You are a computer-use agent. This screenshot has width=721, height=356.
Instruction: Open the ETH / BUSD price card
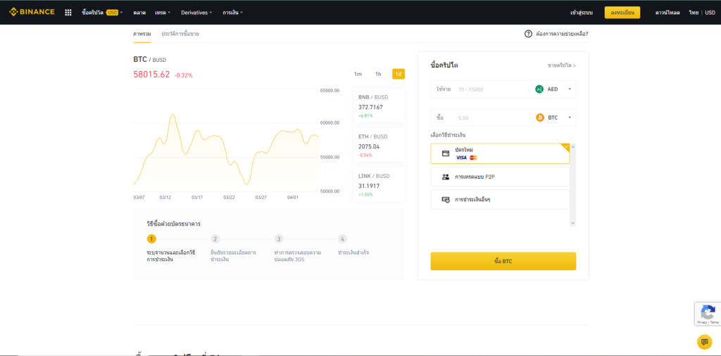378,145
